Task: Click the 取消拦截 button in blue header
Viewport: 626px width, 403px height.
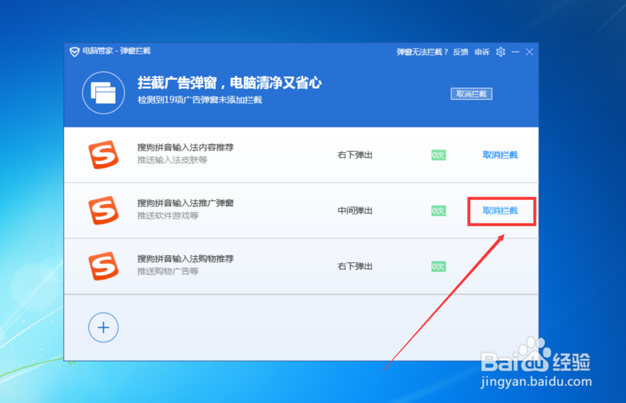Action: [x=471, y=94]
